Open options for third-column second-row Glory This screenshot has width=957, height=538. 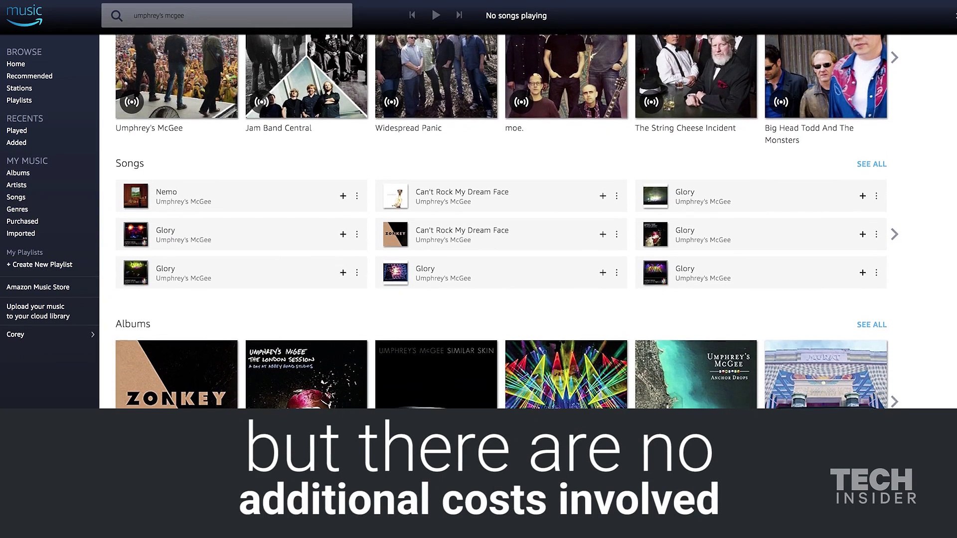click(876, 234)
